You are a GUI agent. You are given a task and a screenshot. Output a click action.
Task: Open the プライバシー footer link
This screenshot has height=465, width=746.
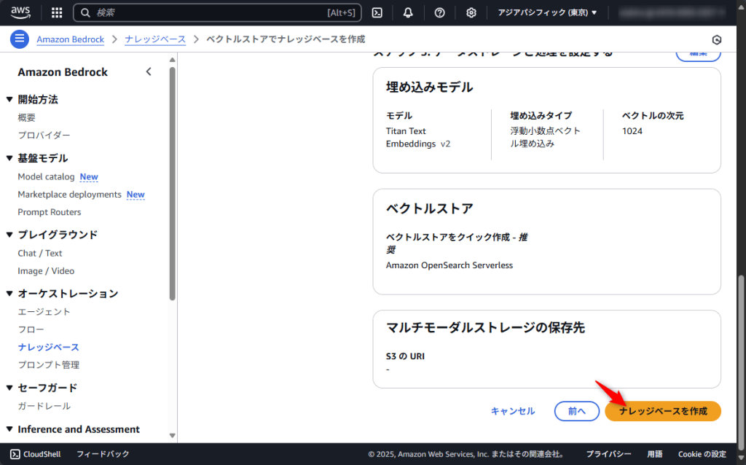point(608,454)
